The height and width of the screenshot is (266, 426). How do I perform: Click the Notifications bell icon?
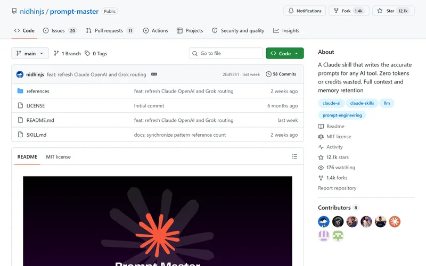(291, 11)
